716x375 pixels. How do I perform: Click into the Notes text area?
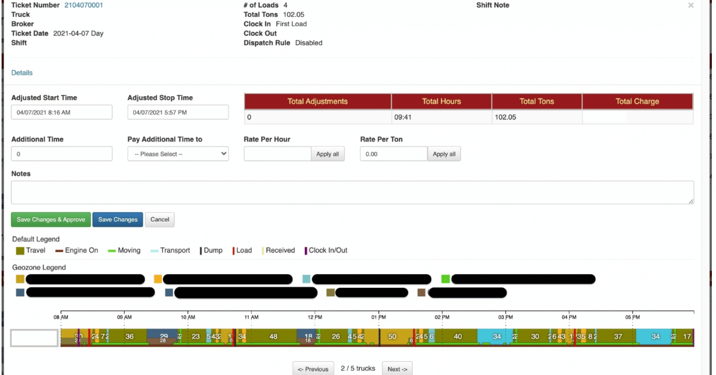point(352,193)
